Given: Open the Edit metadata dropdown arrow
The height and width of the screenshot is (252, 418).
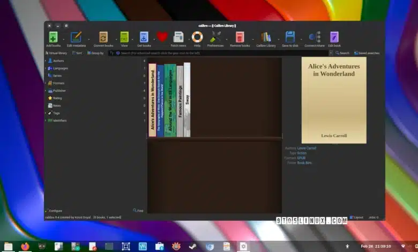Looking at the screenshot, I should pyautogui.click(x=89, y=40).
